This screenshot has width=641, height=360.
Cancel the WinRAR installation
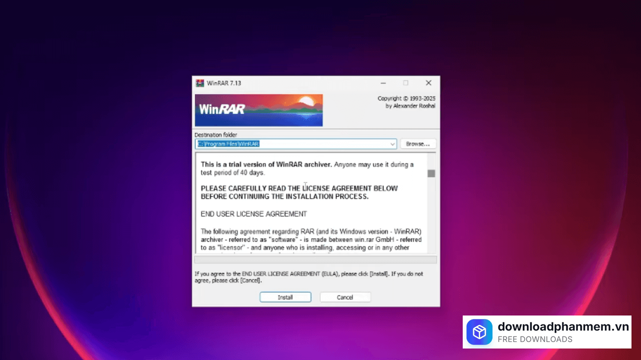click(x=345, y=297)
